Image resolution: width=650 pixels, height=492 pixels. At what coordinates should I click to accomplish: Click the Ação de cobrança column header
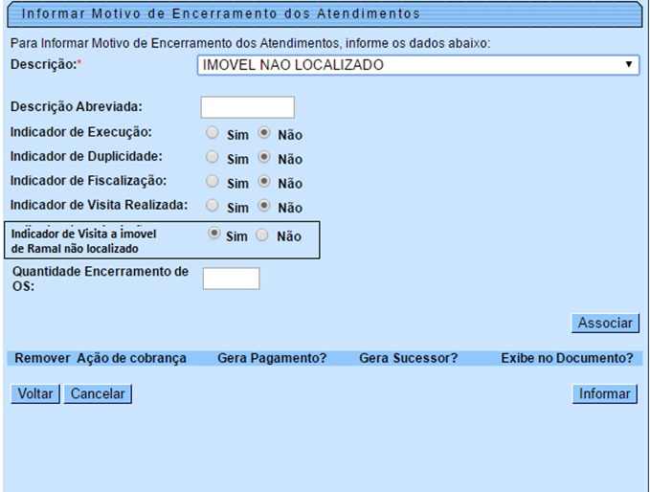tap(130, 358)
